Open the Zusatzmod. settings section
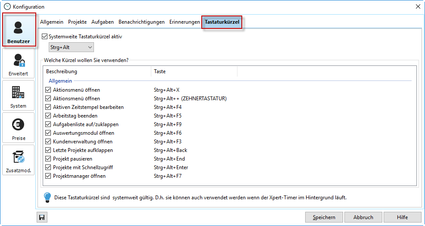The image size is (425, 226). [x=18, y=160]
